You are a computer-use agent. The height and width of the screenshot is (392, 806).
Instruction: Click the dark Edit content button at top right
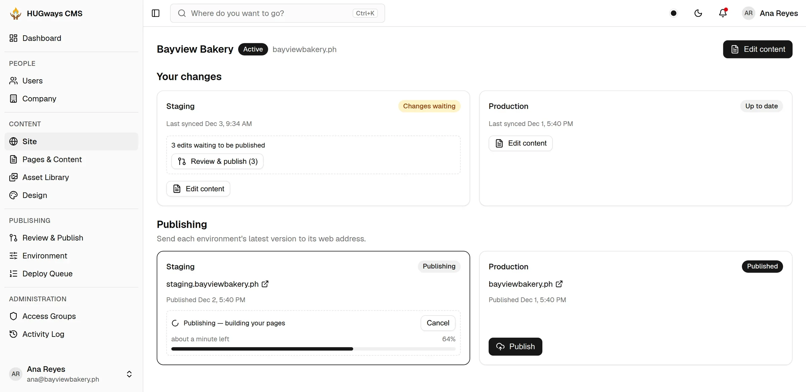click(x=758, y=49)
